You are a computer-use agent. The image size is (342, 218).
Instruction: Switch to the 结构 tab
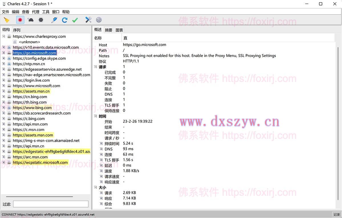(6, 30)
